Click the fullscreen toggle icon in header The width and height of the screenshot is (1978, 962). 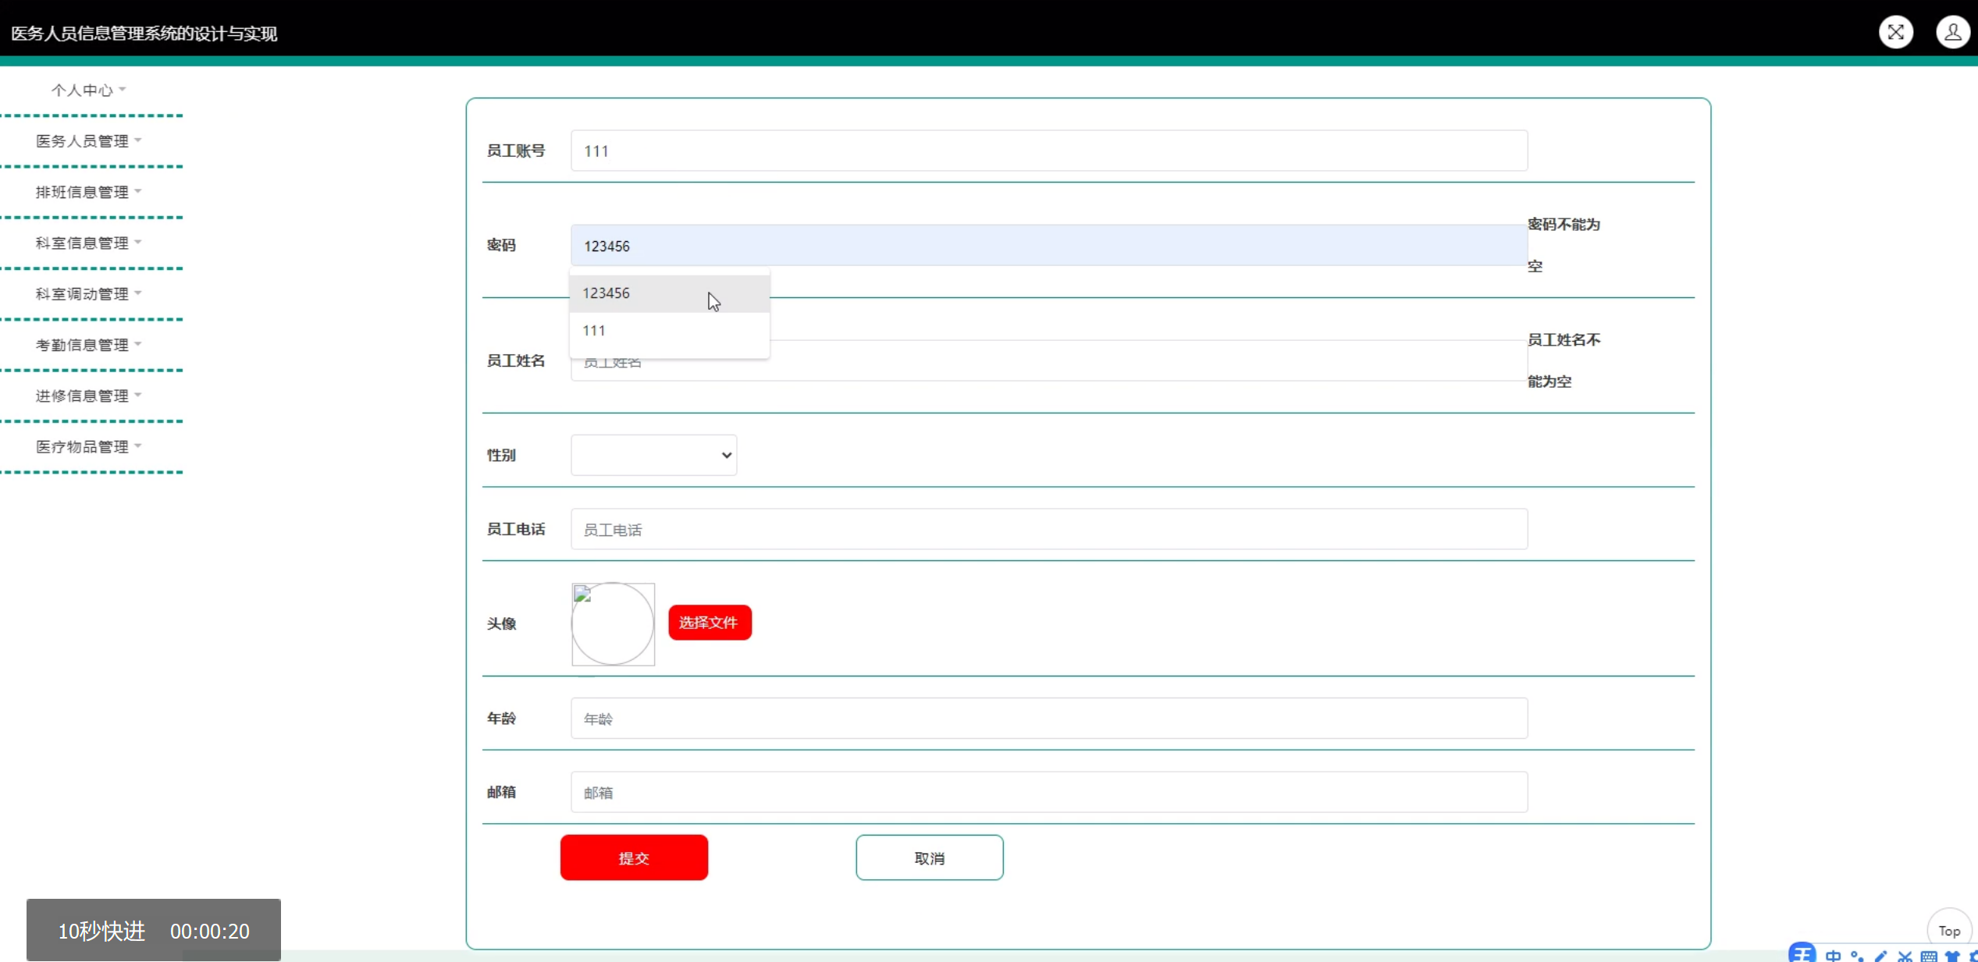click(x=1895, y=32)
